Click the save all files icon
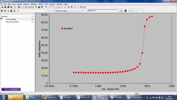The height and width of the screenshot is (100, 177). click(x=8, y=7)
